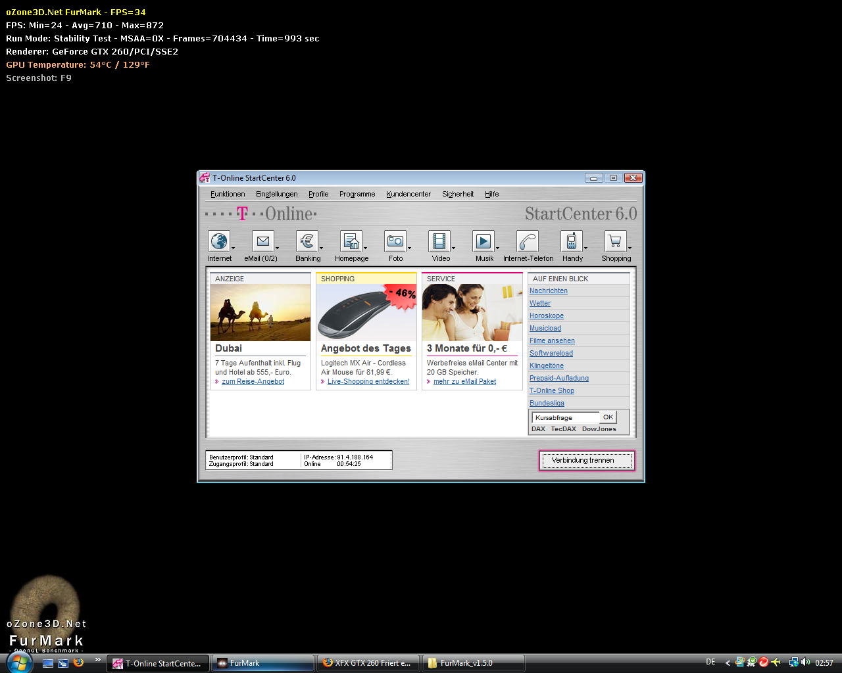The height and width of the screenshot is (673, 842).
Task: Switch to the FurMark taskbar button
Action: [262, 663]
